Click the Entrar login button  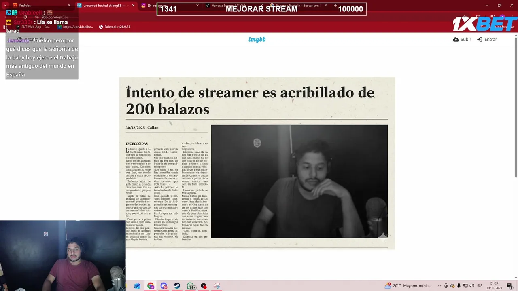[487, 39]
